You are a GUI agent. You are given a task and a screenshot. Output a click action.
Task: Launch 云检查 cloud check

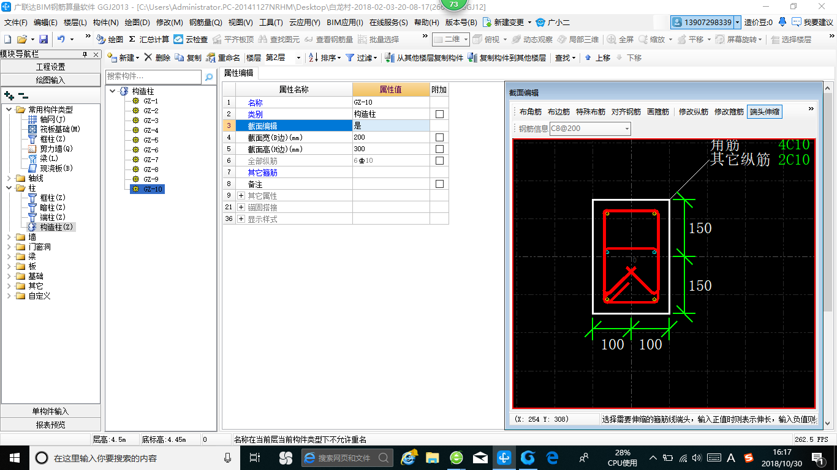191,39
